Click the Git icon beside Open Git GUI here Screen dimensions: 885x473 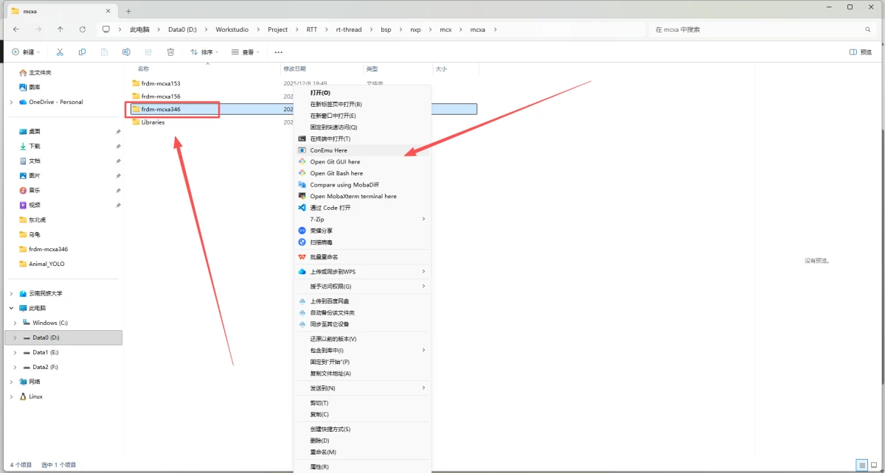click(302, 161)
